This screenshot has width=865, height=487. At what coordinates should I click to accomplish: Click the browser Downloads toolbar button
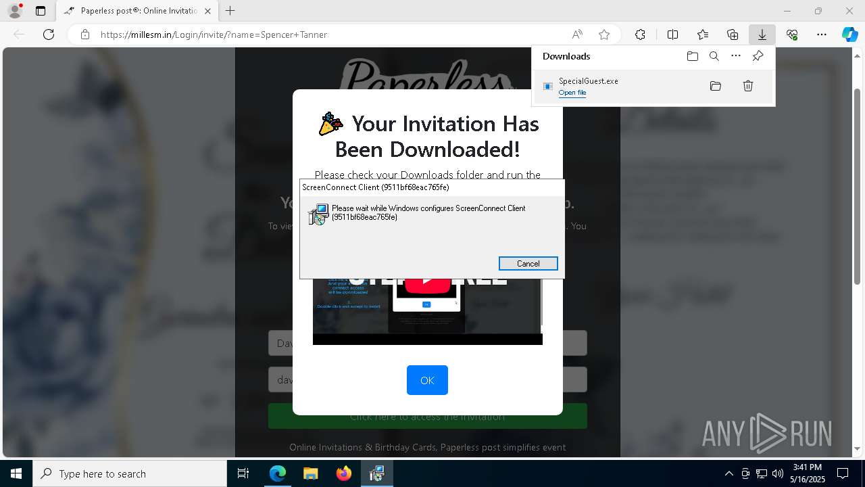pyautogui.click(x=762, y=34)
